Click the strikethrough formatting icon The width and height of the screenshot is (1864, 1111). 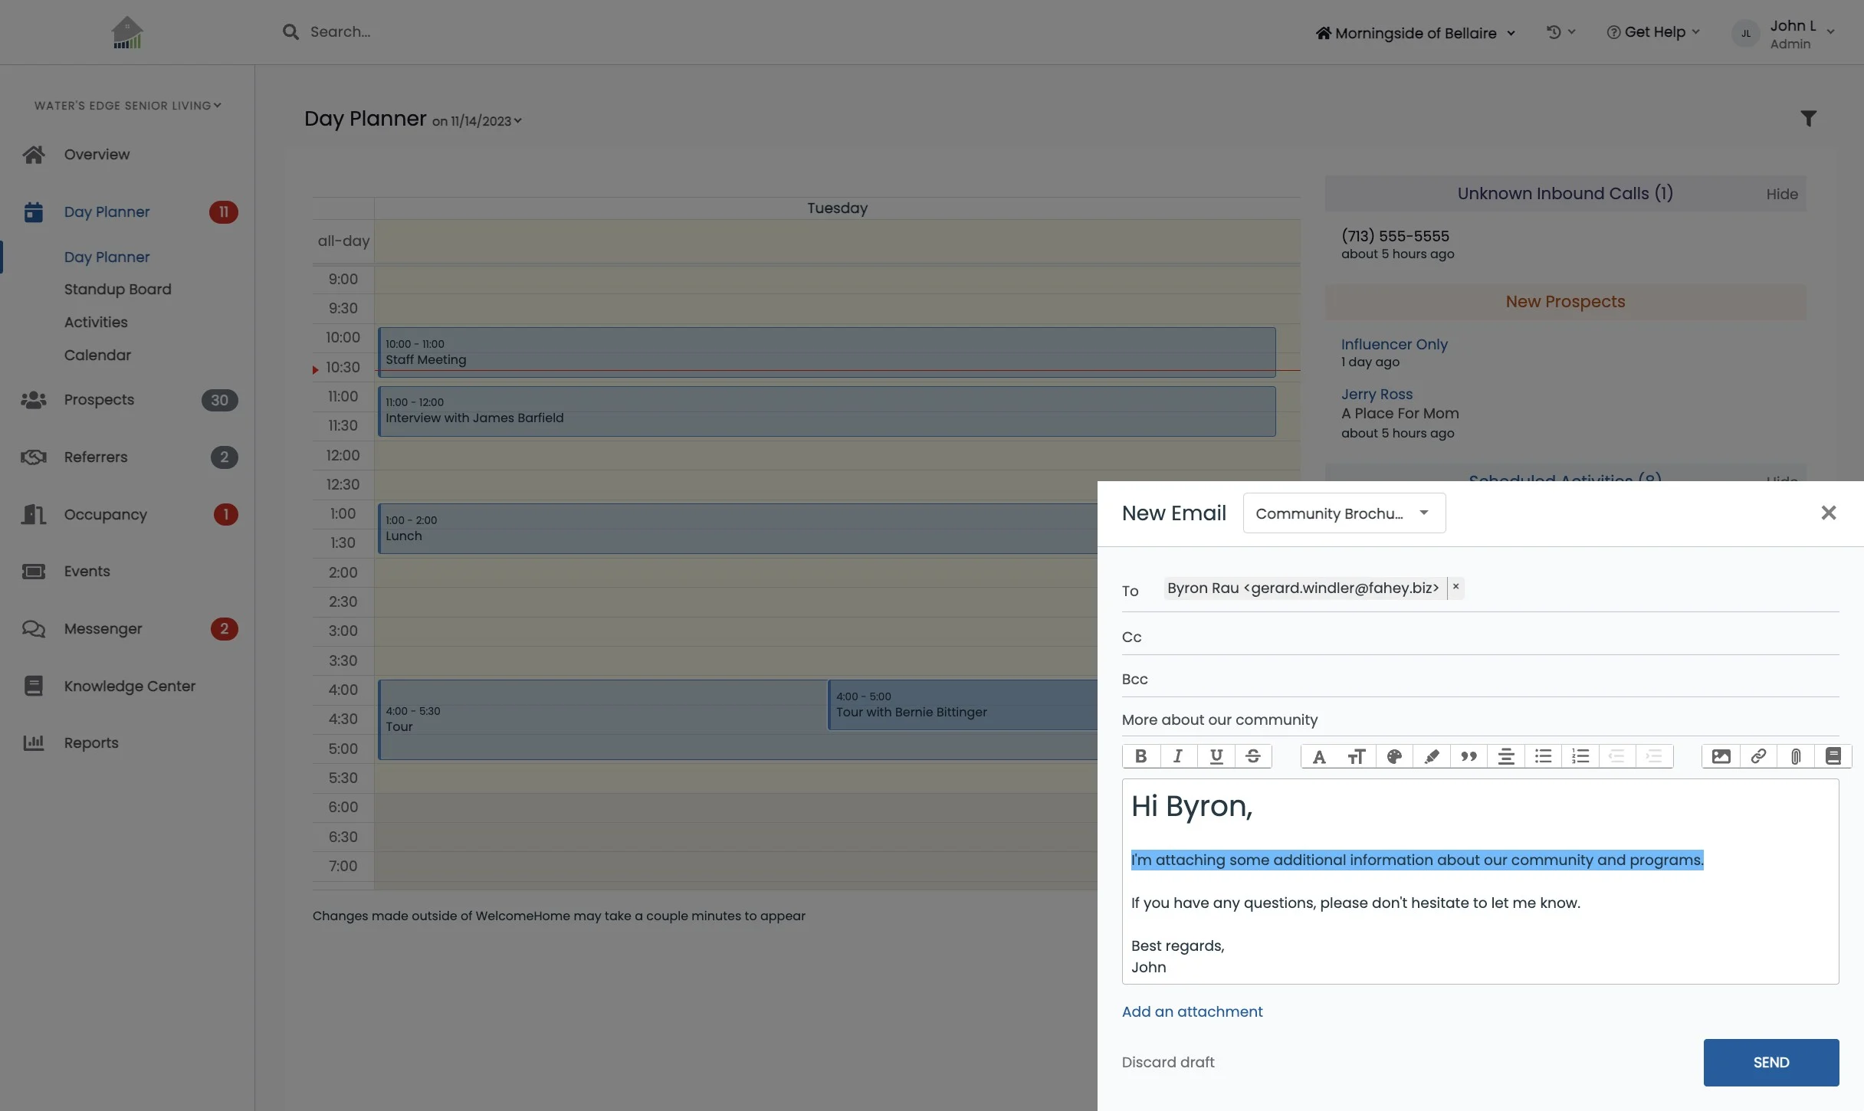[1253, 756]
